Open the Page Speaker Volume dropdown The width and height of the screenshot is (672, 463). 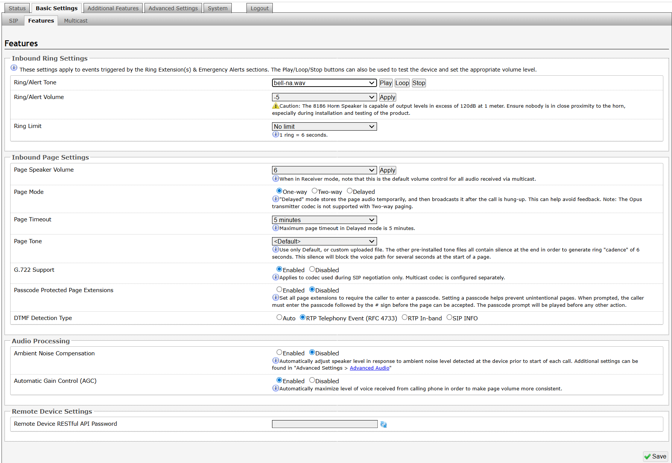pyautogui.click(x=324, y=170)
